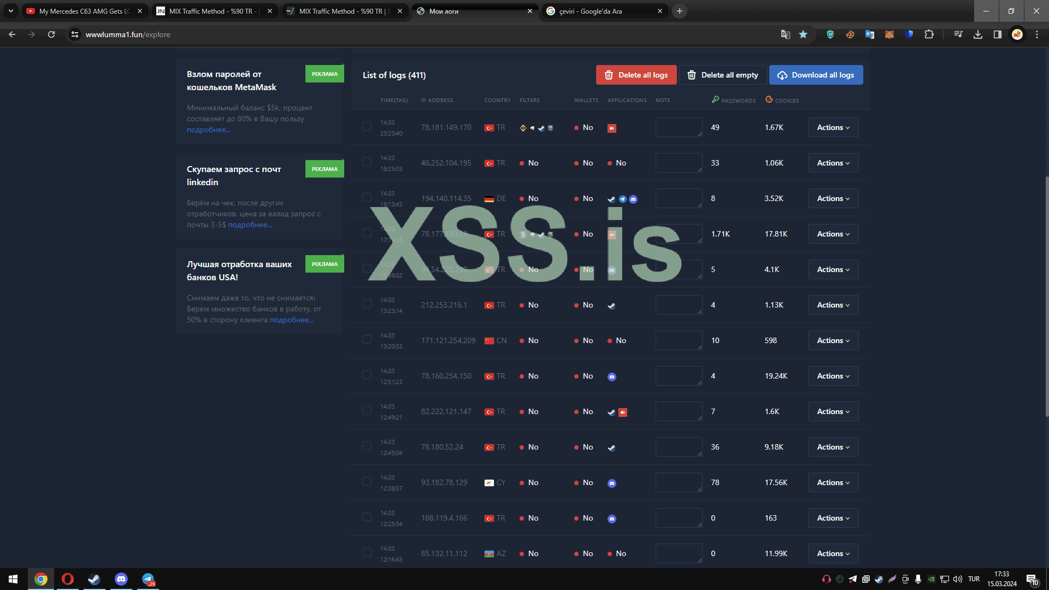The height and width of the screenshot is (590, 1049).
Task: Click the Telegram icon in the taskbar
Action: [x=148, y=579]
